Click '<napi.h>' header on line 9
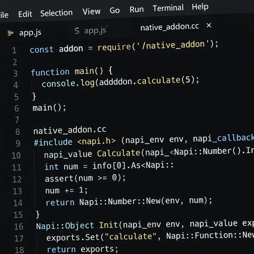This screenshot has width=254, height=254. point(96,141)
